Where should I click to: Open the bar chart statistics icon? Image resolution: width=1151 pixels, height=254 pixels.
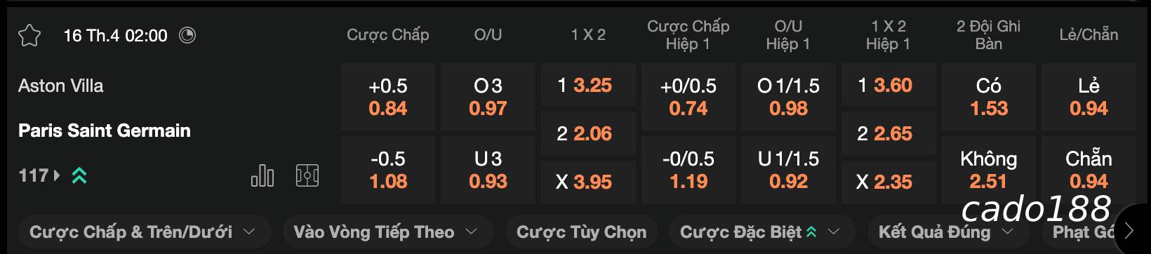point(262,175)
